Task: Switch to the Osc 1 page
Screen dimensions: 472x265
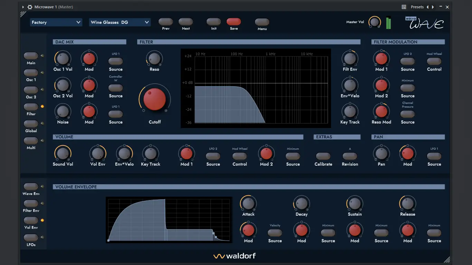Action: 31,72
